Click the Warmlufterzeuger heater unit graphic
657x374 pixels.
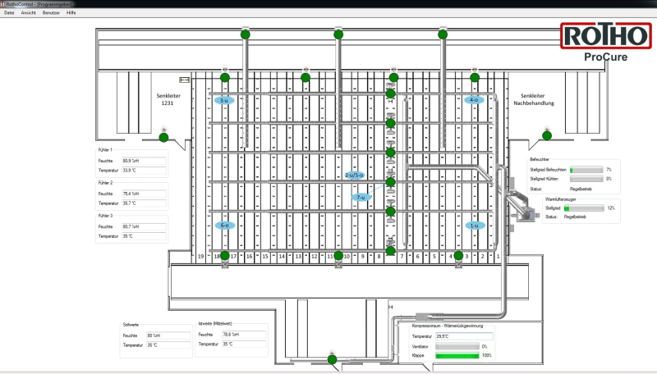click(x=526, y=214)
